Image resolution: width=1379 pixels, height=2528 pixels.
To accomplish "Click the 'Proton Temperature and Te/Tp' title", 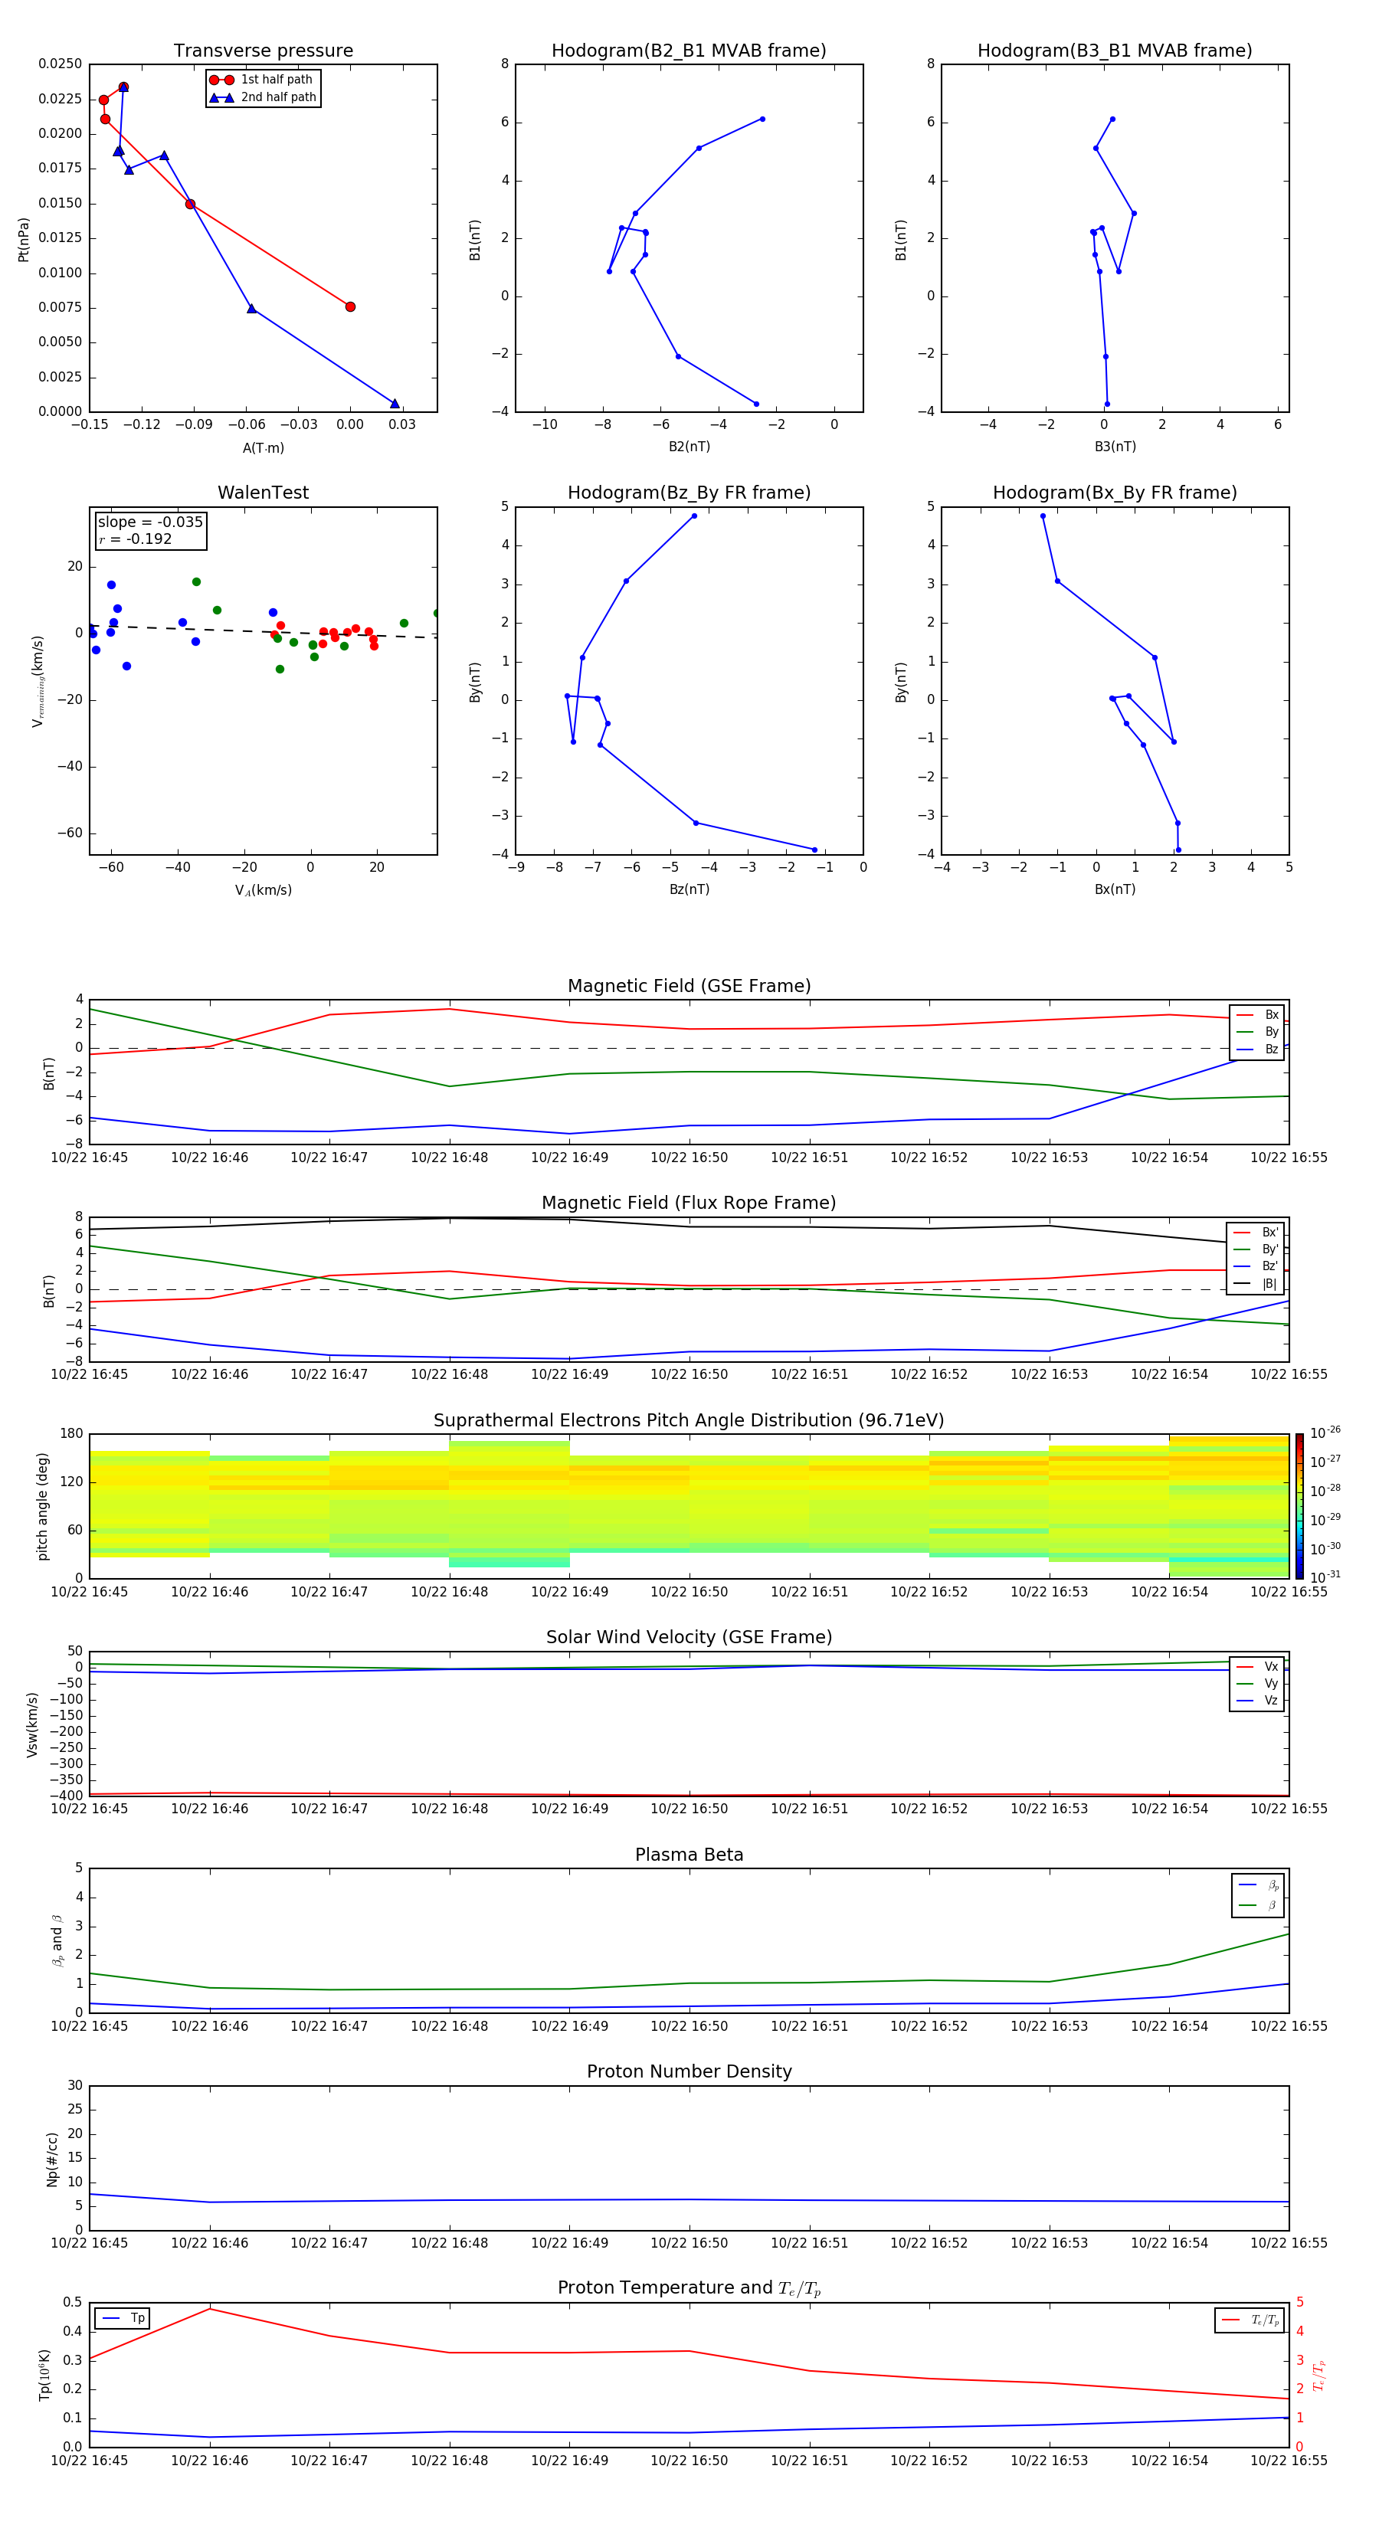I will click(689, 2288).
